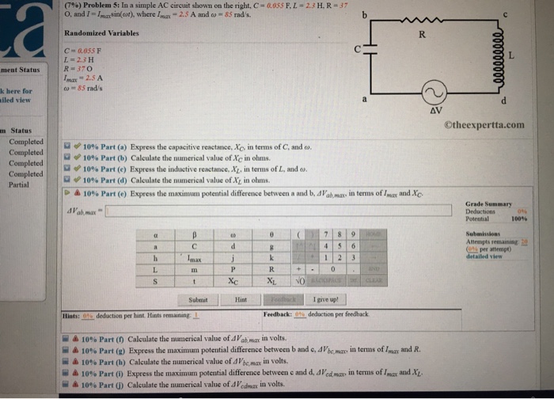Image resolution: width=554 pixels, height=399 pixels.
Task: Click keypad digit 9
Action: coord(353,234)
